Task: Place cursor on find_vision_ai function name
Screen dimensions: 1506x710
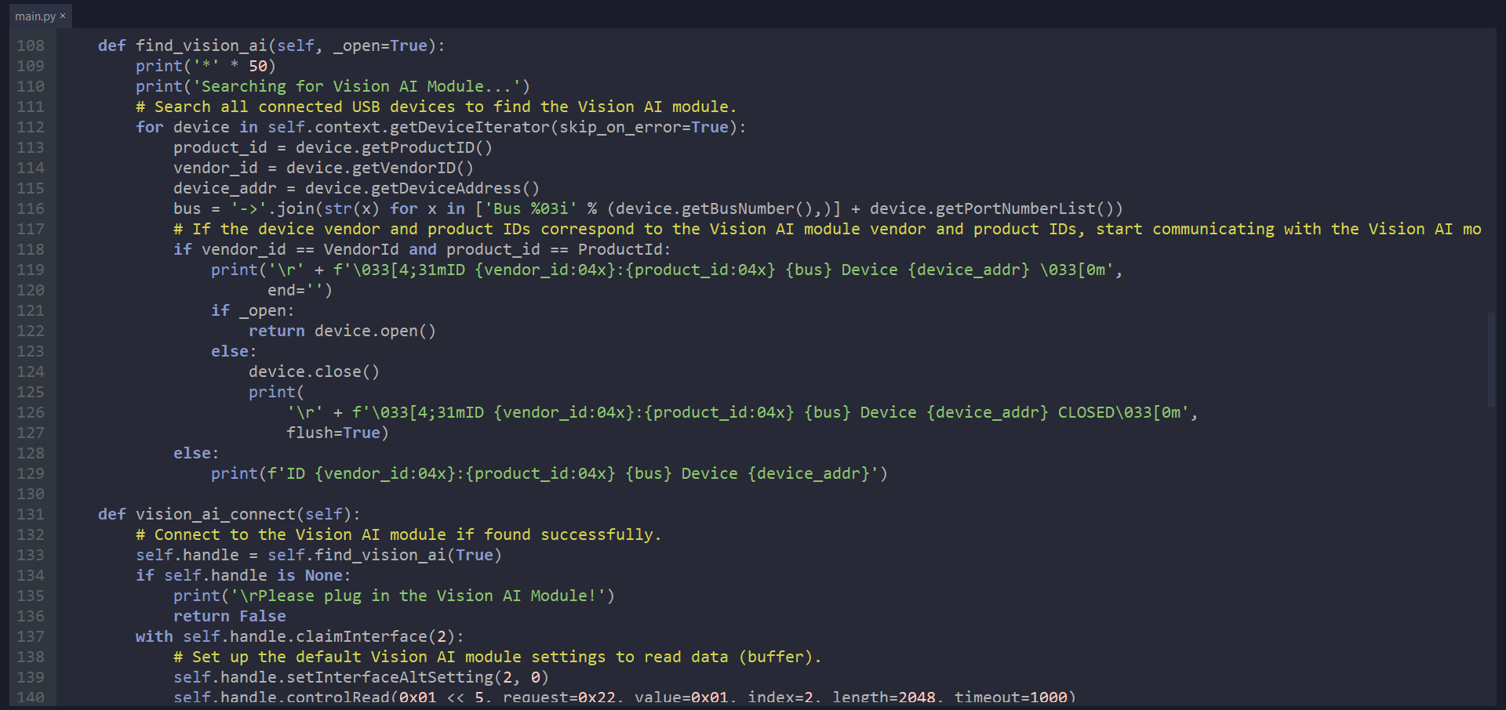Action: click(x=201, y=45)
